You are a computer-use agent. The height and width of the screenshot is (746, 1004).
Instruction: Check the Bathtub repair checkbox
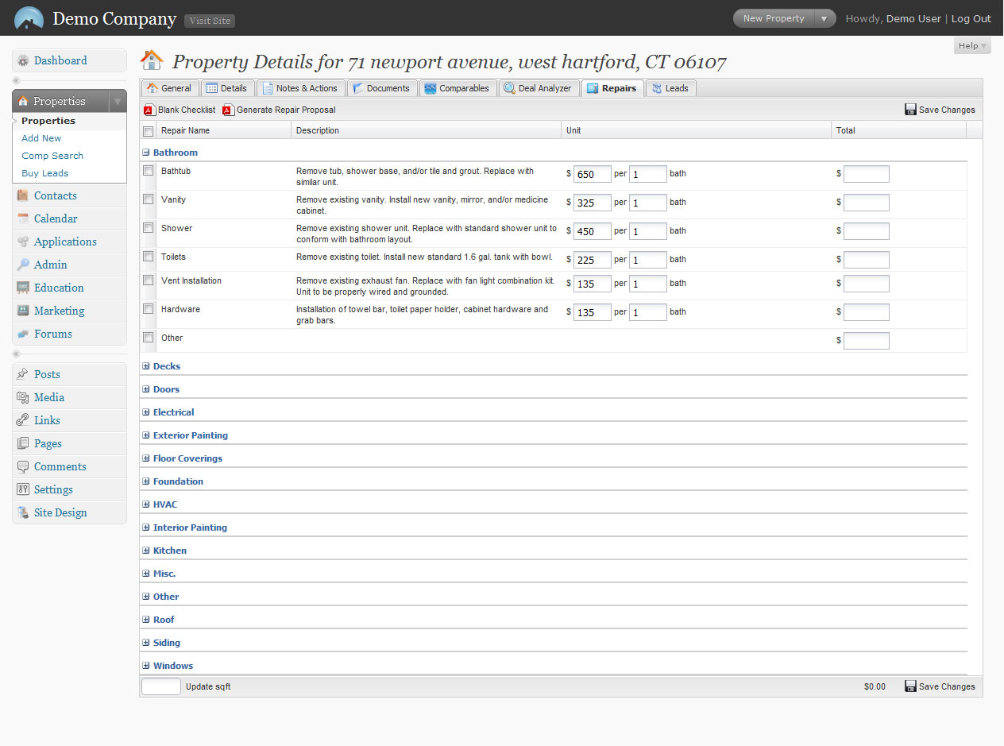click(x=148, y=171)
